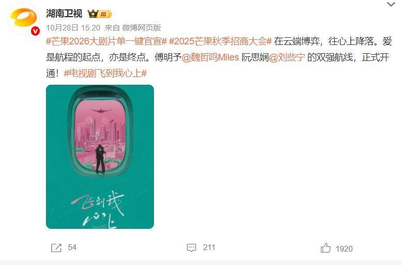Click the repost share icon
402x265 pixels.
tap(56, 248)
